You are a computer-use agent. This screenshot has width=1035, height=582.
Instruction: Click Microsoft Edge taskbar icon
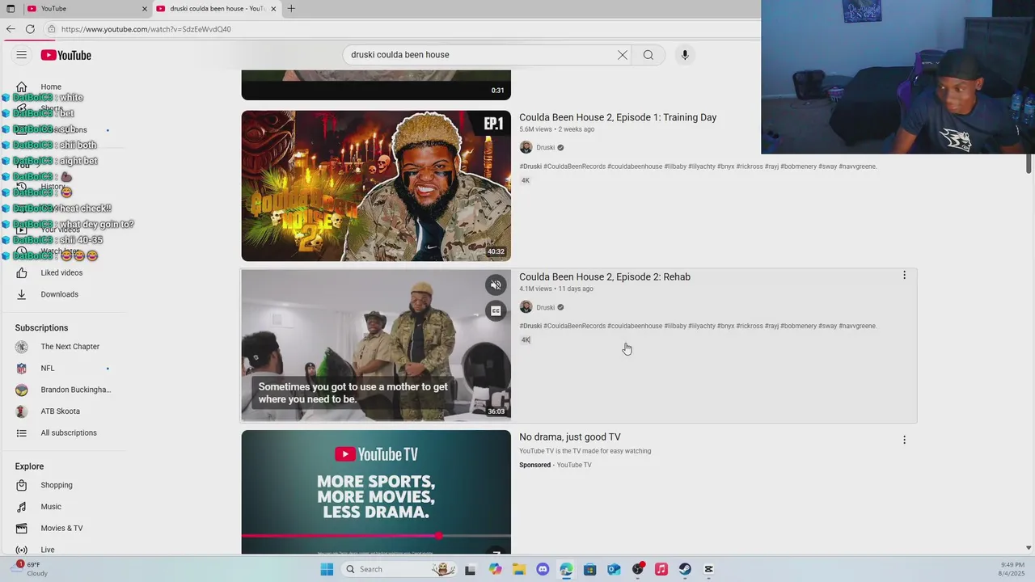click(566, 569)
